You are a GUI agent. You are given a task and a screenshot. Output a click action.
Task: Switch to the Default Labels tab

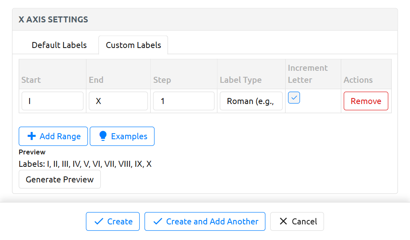[59, 45]
